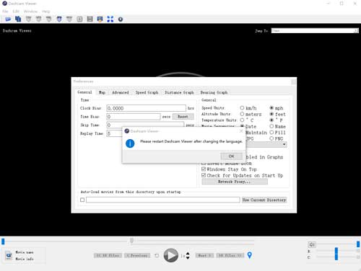This screenshot has height=271, width=361.
Task: Enable the auto-load movies directory checkbox
Action: (x=82, y=200)
